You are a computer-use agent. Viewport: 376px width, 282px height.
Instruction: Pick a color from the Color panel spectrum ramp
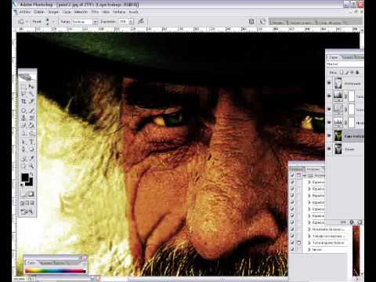click(x=56, y=270)
